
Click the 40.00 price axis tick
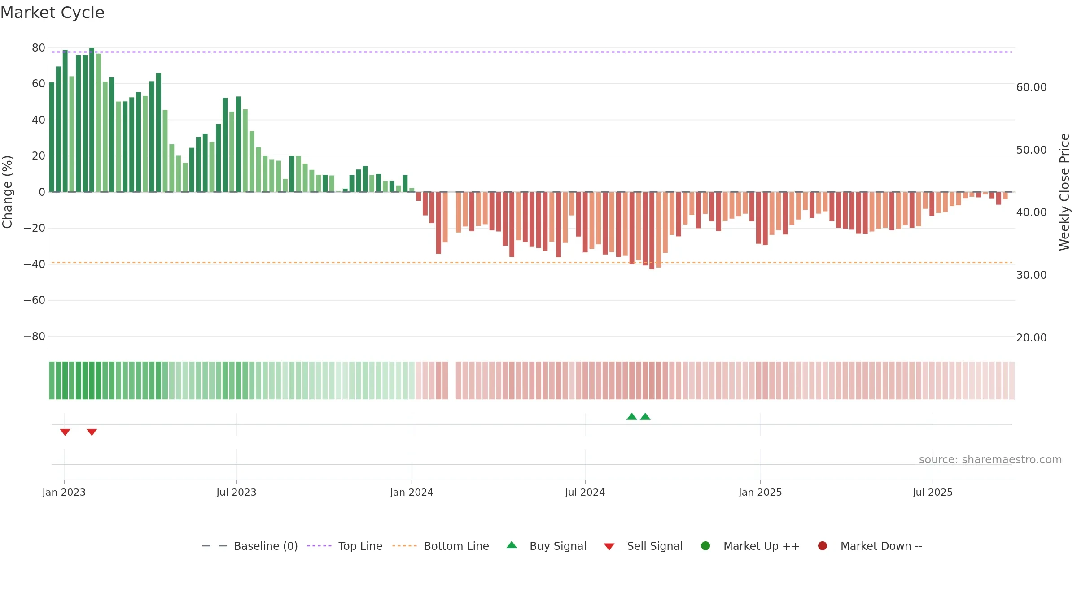click(x=1032, y=212)
